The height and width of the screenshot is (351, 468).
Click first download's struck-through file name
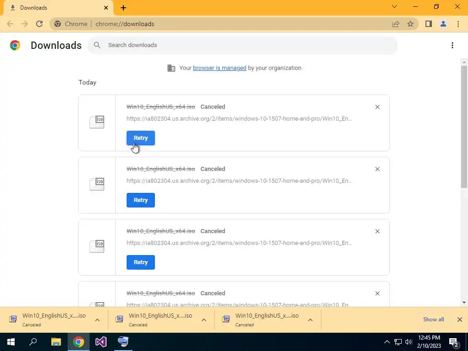click(x=160, y=107)
